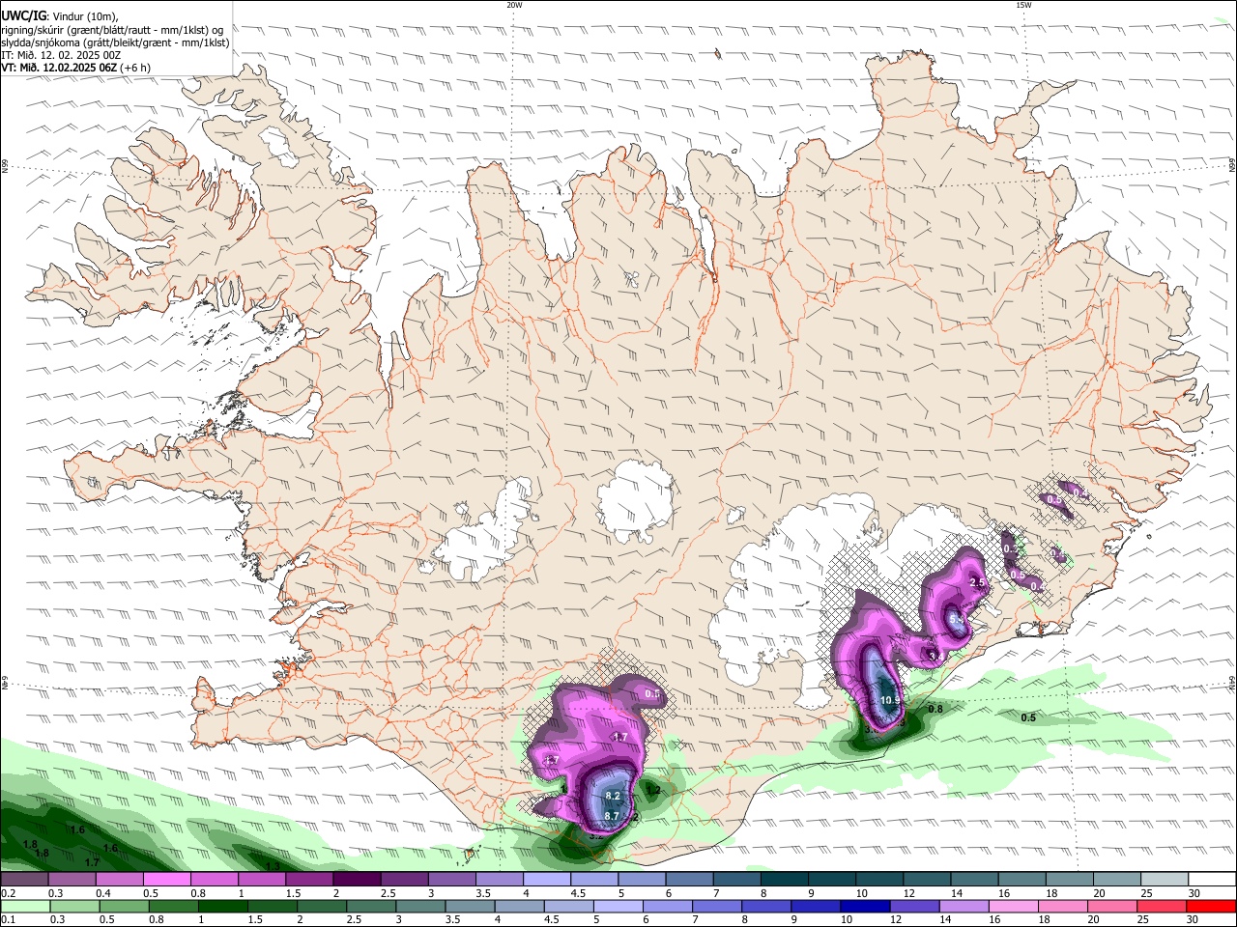Click the '0.1' rain legend tick label
1237x927 pixels.
click(x=8, y=919)
